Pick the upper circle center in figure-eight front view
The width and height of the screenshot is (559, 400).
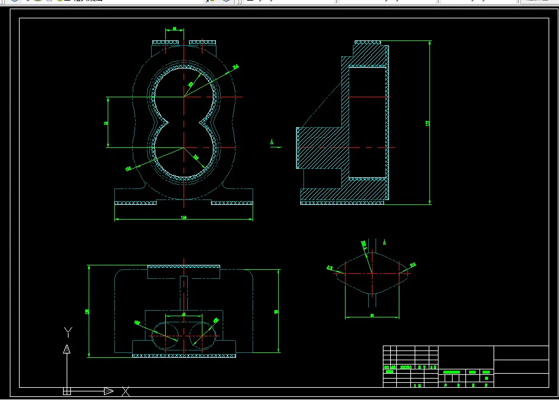point(184,97)
